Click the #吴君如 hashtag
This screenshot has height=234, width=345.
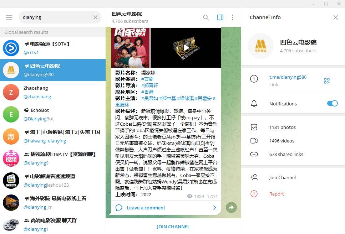point(149,98)
